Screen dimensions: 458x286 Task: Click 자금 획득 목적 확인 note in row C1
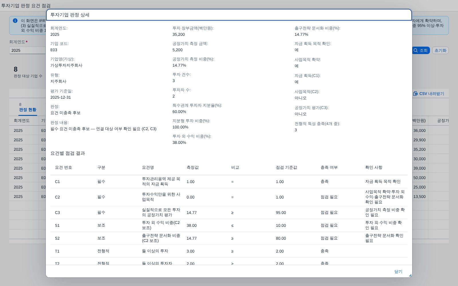(383, 182)
